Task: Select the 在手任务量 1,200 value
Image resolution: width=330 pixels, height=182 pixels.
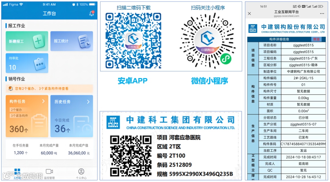Action: coord(21,153)
